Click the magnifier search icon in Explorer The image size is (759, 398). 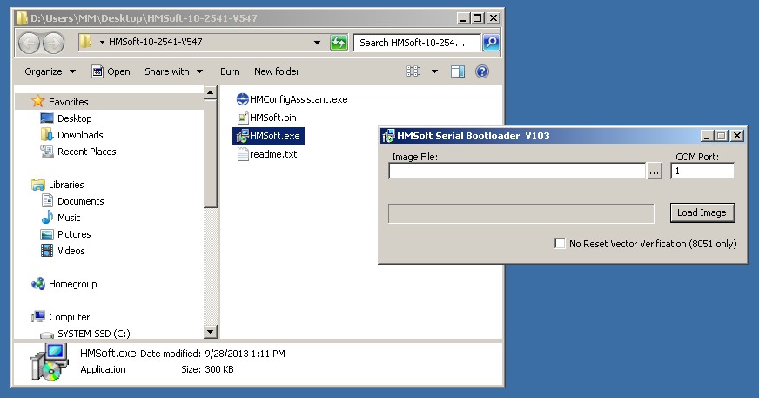point(491,43)
